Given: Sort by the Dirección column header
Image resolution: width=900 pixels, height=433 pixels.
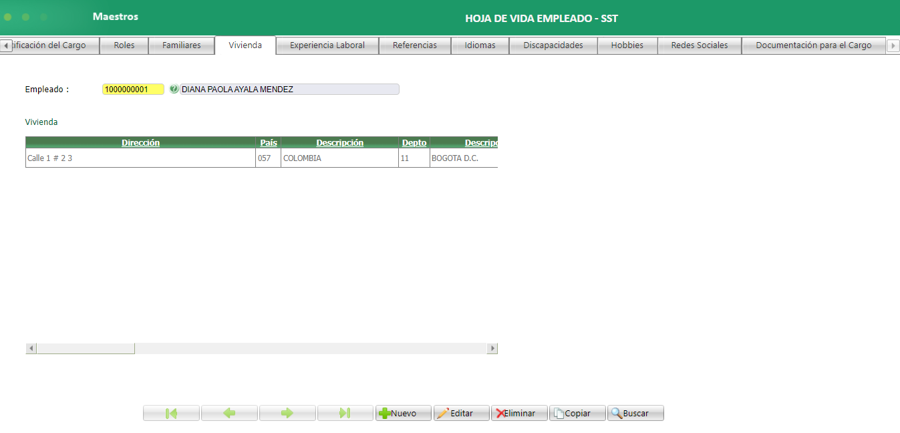Looking at the screenshot, I should point(140,142).
